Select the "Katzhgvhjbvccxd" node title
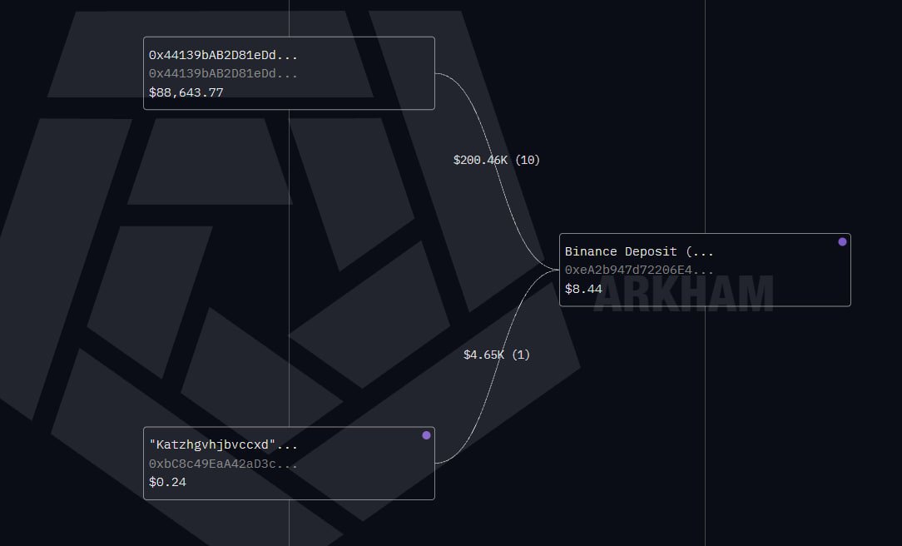The width and height of the screenshot is (902, 546). tap(223, 444)
